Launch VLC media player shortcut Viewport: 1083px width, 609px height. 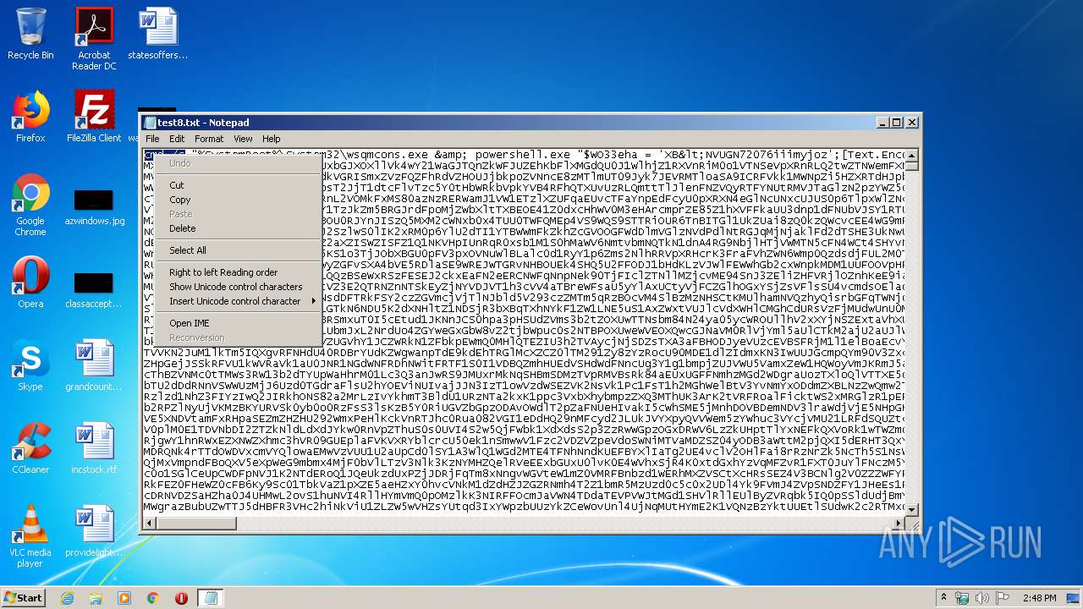click(x=30, y=536)
